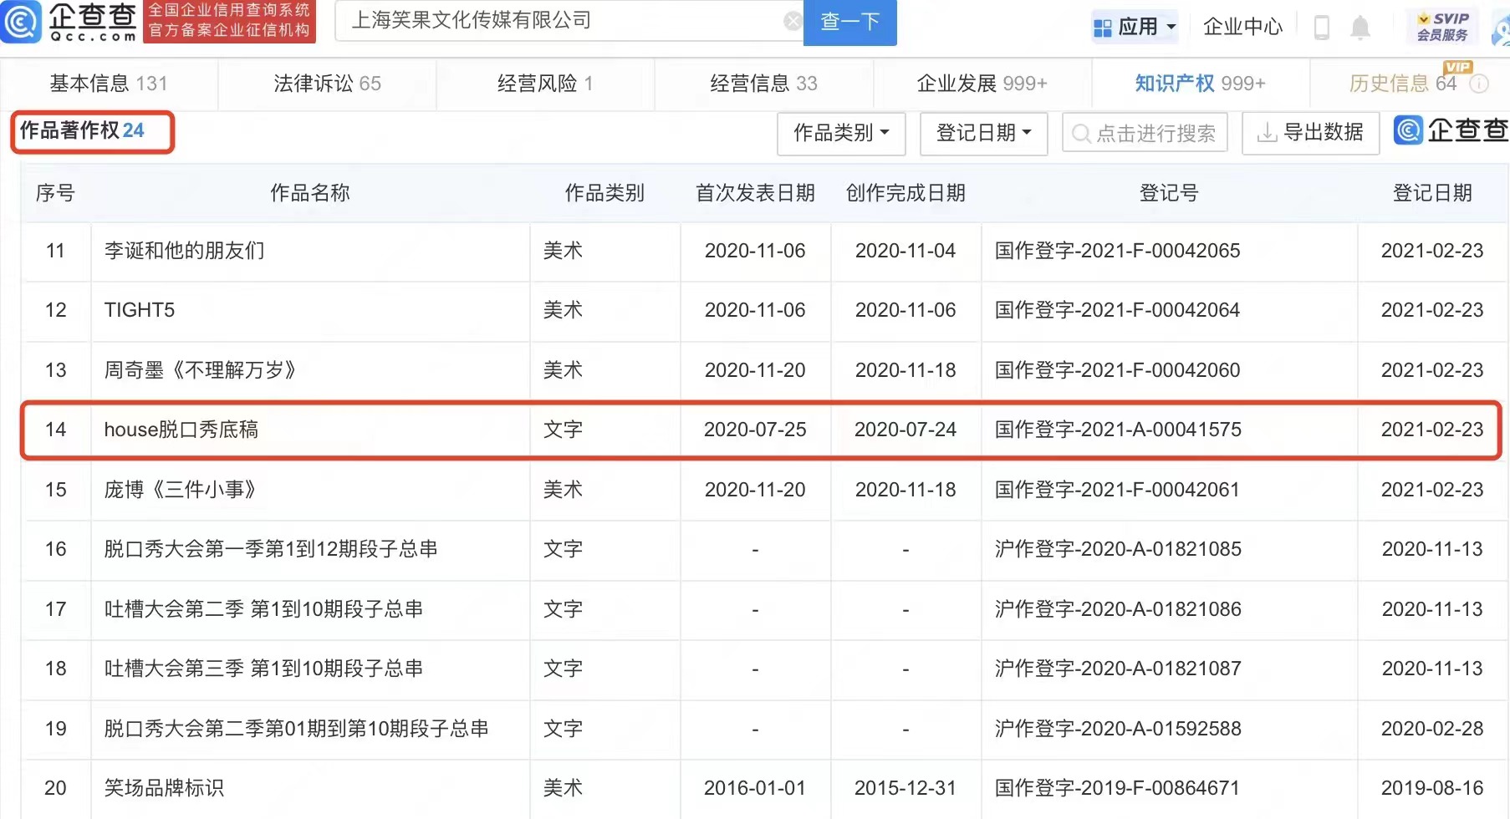Switch to 基本信息 tab

pyautogui.click(x=109, y=84)
